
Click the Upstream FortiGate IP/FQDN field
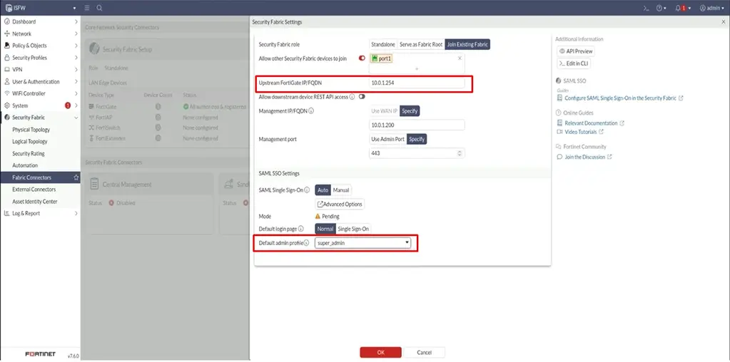tap(417, 83)
